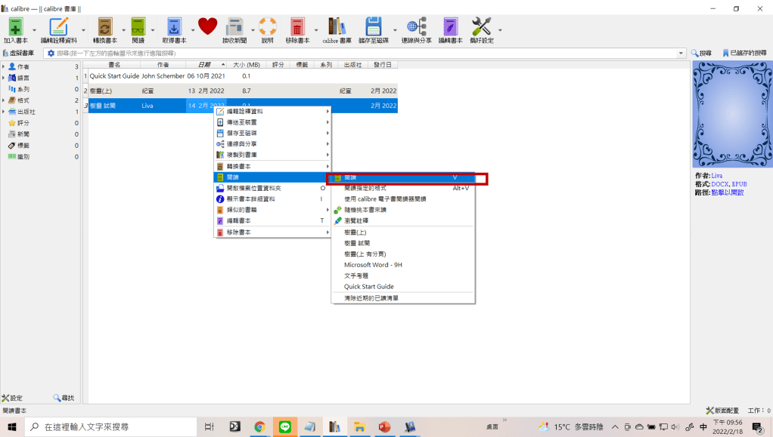Screen dimensions: 773x437
Task: Click the calibre 書庫 library icon
Action: [x=337, y=27]
